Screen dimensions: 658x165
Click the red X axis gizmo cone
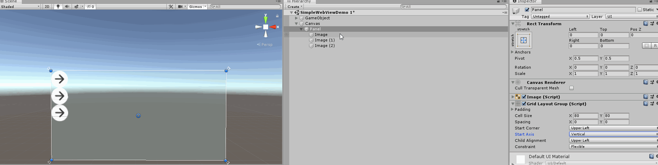point(273,27)
